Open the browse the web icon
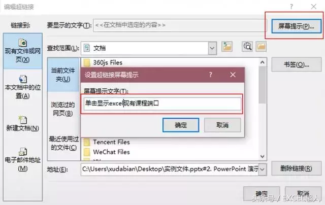The width and height of the screenshot is (325, 205). (x=247, y=47)
